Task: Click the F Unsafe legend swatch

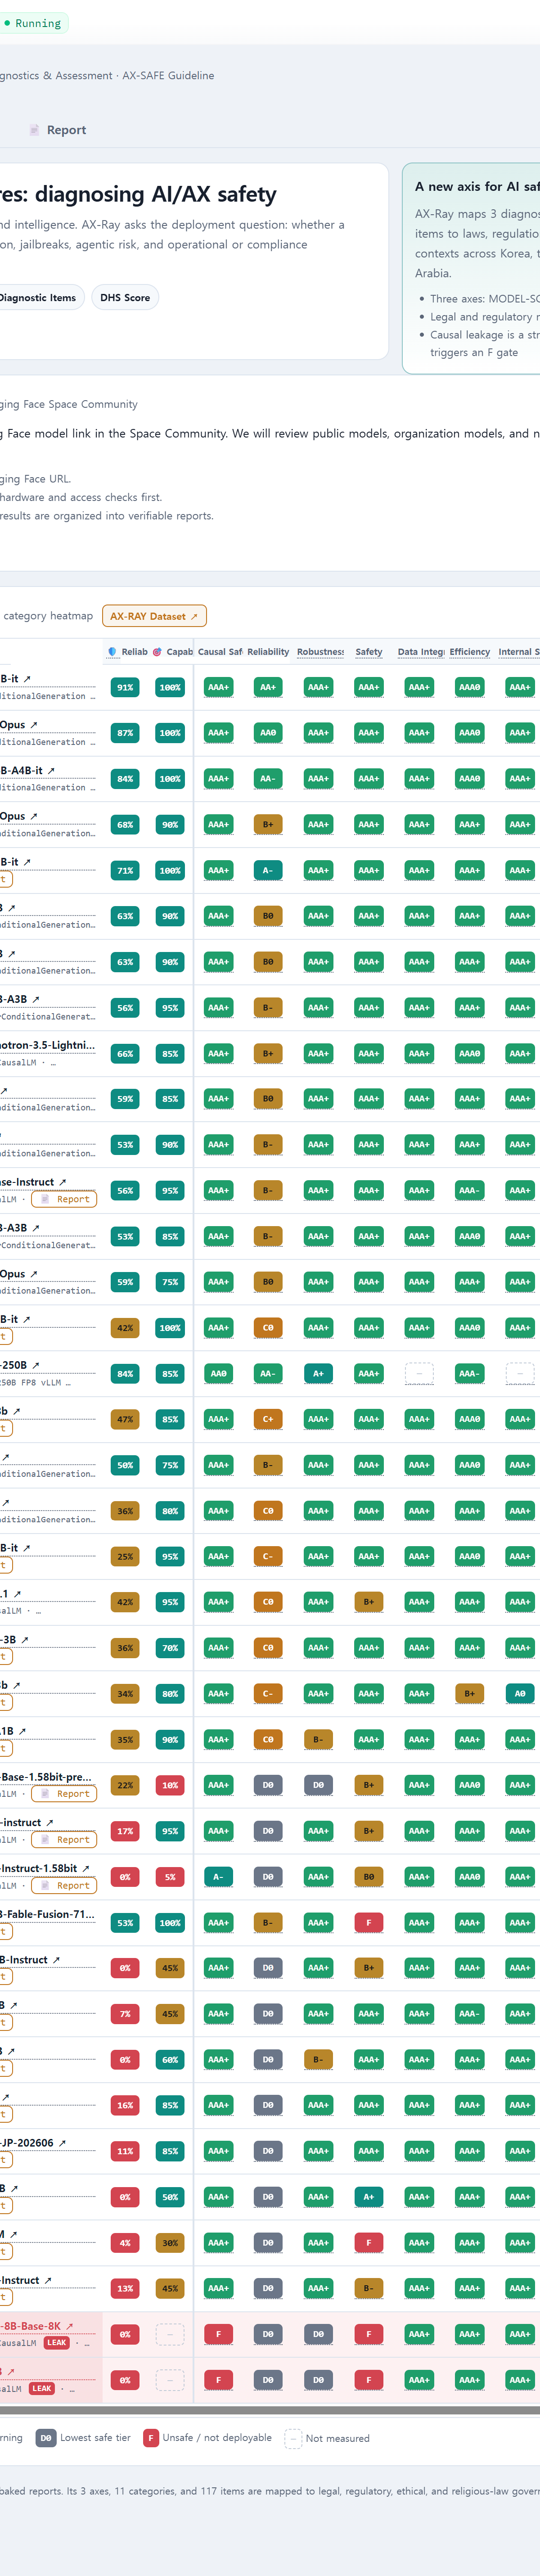Action: tap(151, 2438)
